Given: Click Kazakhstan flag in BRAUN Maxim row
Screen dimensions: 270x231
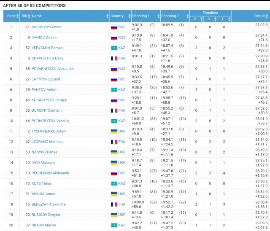Looking at the screenshot, I should tap(114, 226).
